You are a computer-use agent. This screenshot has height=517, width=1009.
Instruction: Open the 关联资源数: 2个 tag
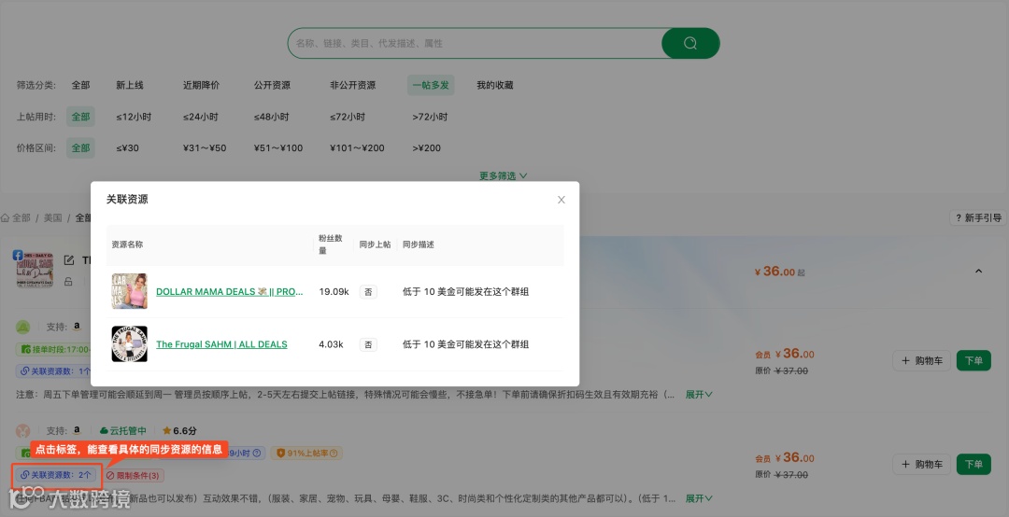click(57, 475)
